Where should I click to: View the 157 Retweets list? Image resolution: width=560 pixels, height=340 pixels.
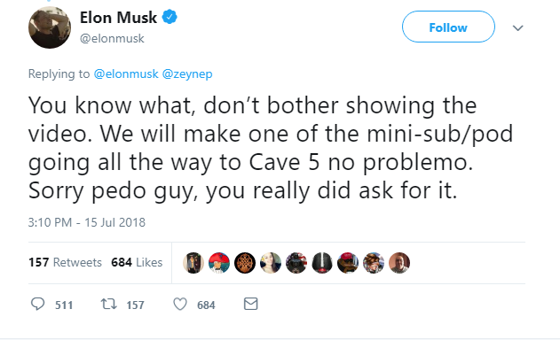(x=65, y=262)
